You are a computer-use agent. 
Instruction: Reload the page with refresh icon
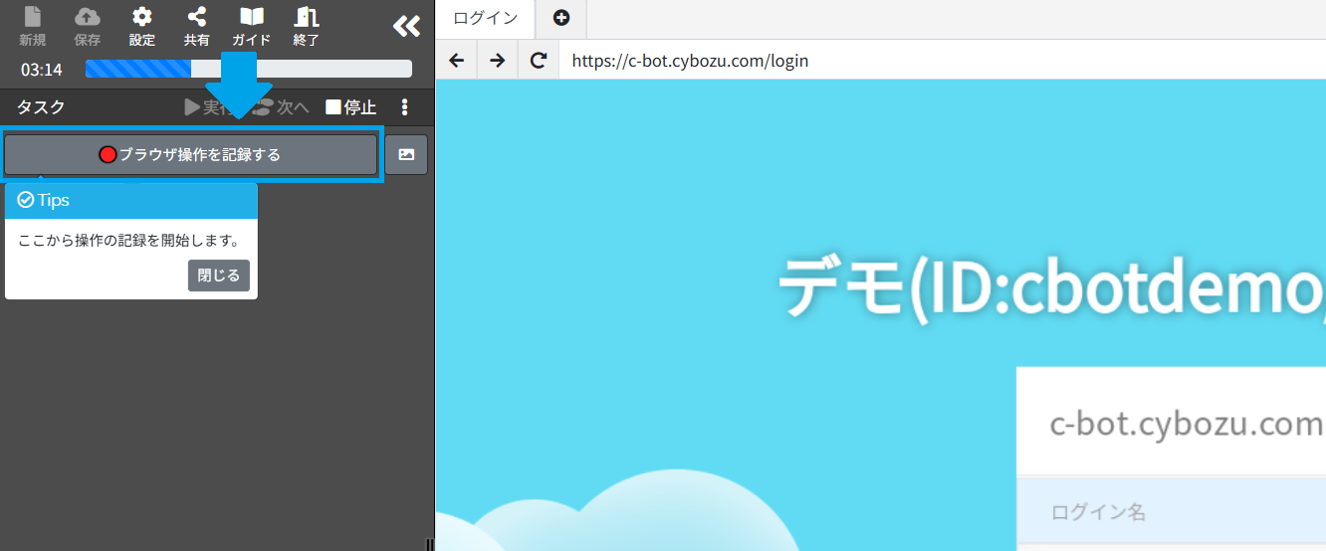point(539,61)
